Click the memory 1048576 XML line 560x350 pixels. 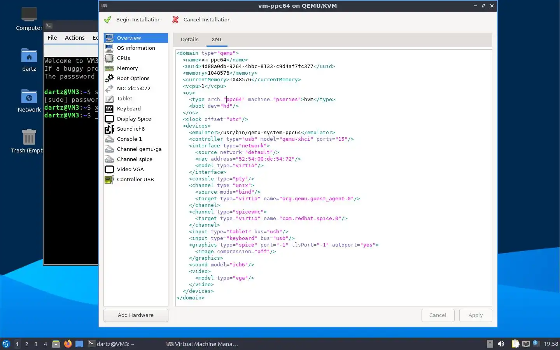click(220, 73)
